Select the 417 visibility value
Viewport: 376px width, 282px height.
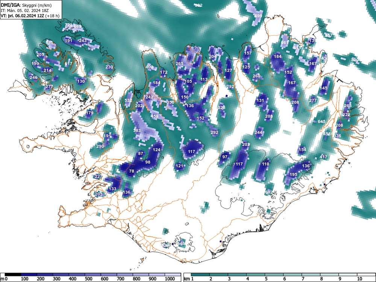[x=323, y=157]
